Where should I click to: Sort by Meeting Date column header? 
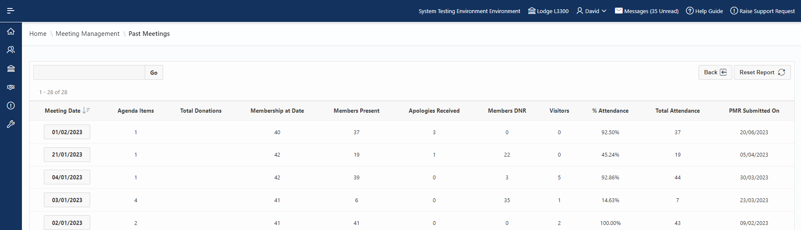click(62, 111)
